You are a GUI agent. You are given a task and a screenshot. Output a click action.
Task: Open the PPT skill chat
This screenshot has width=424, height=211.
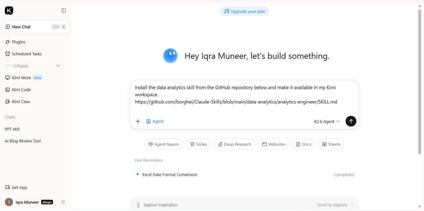[x=12, y=129]
